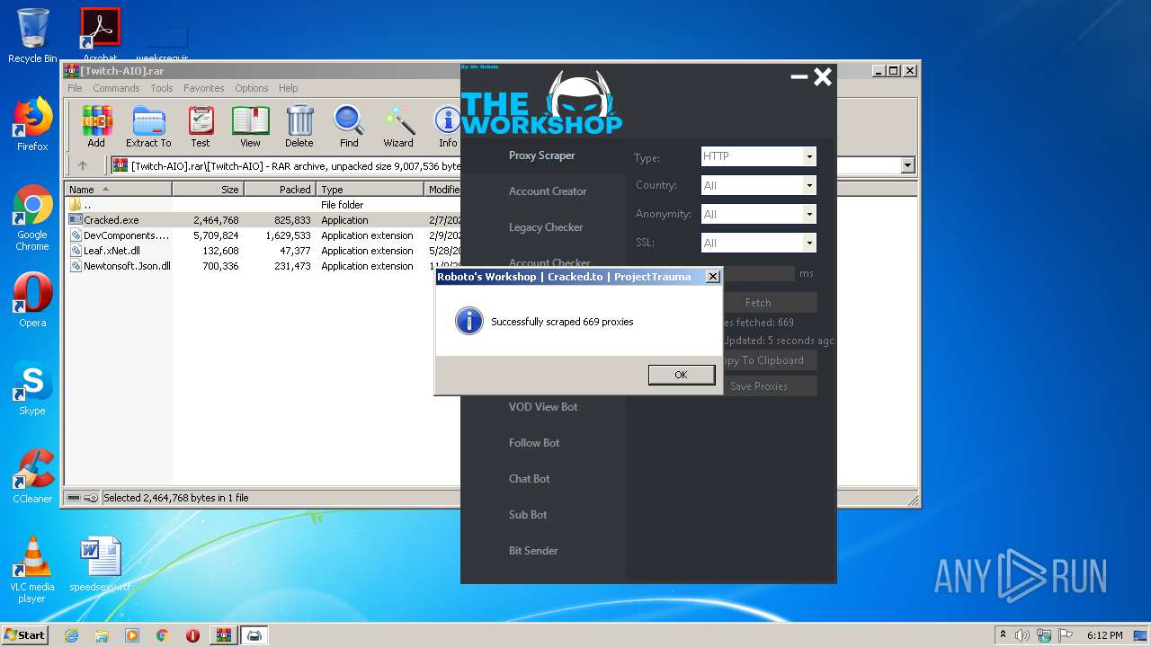Open Firefox desktop shortcut
The width and height of the screenshot is (1151, 647).
coord(32,124)
